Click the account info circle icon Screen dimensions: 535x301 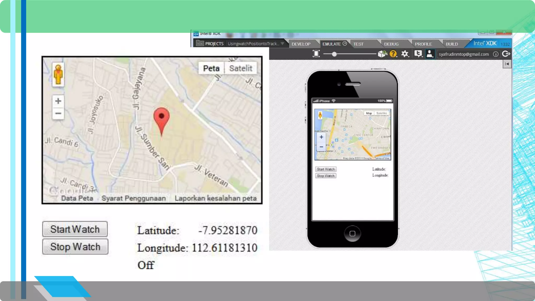click(496, 54)
